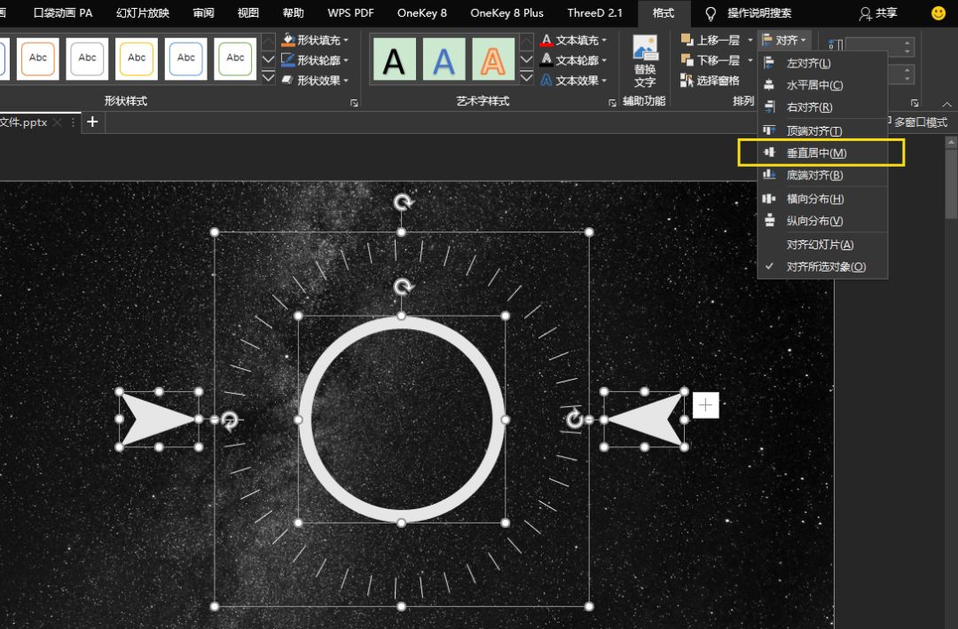958x629 pixels.
Task: Open the 艺术字样式 dialog launcher
Action: [612, 103]
